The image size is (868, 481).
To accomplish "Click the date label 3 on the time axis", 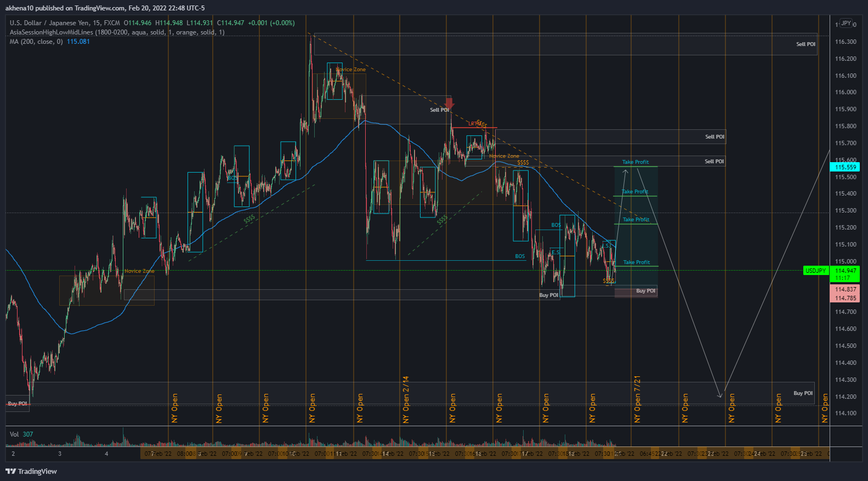I will coord(60,454).
